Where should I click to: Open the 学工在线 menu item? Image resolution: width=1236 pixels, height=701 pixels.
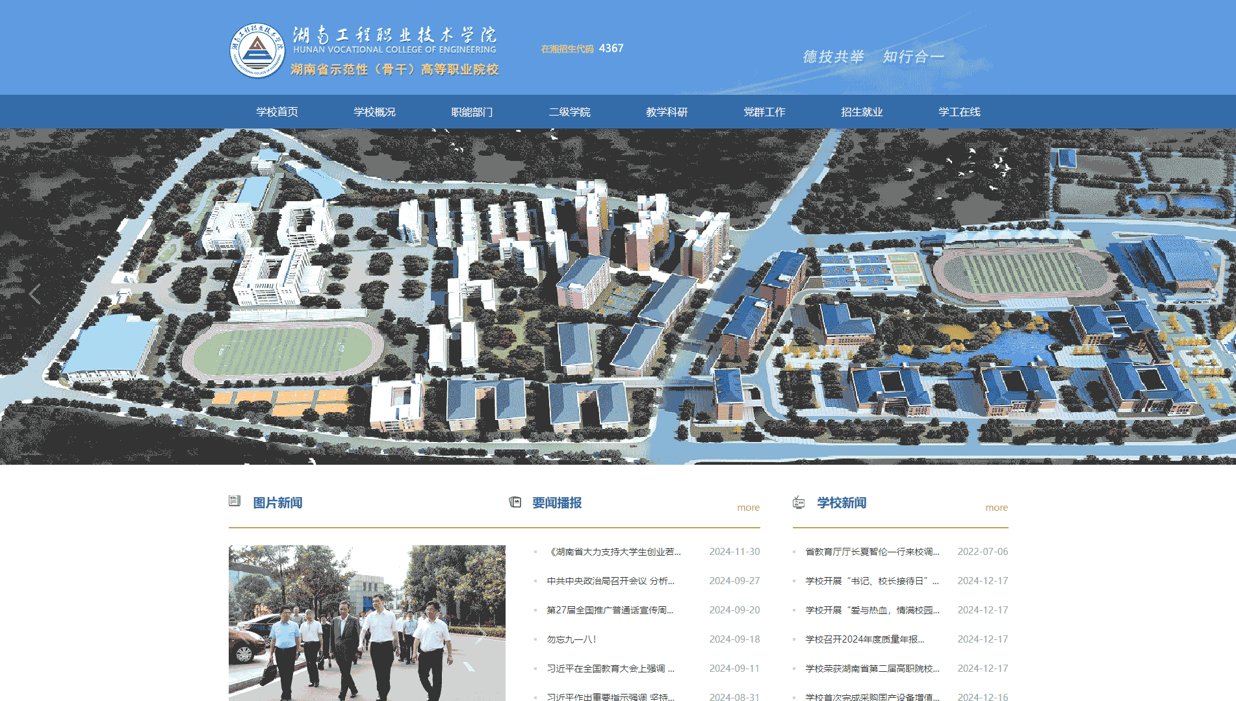coord(959,112)
